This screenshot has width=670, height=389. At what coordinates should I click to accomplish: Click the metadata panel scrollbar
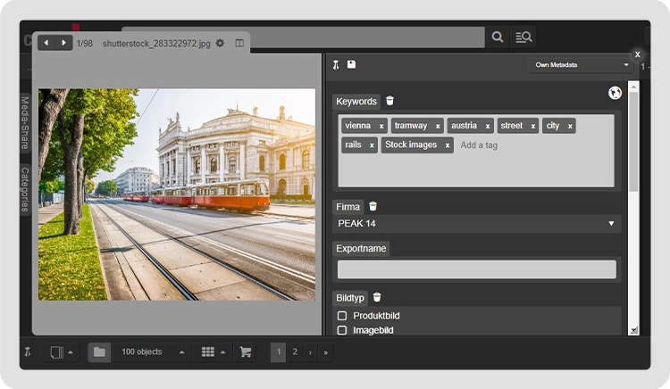(x=633, y=141)
